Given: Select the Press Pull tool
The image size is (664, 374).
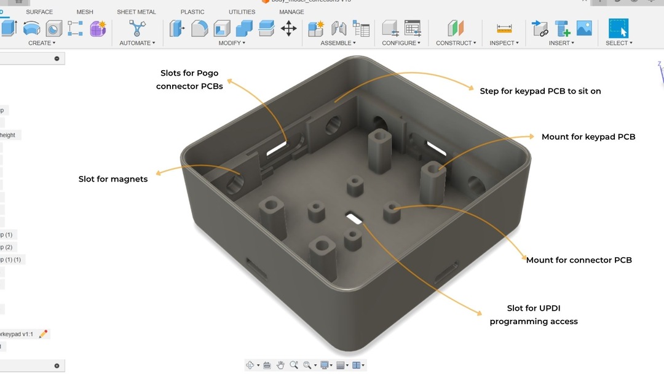Looking at the screenshot, I should (177, 29).
